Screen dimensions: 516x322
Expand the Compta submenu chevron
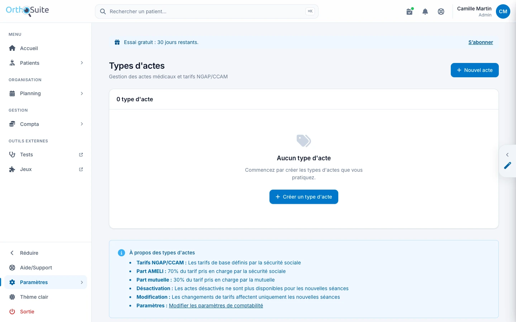[x=82, y=124]
